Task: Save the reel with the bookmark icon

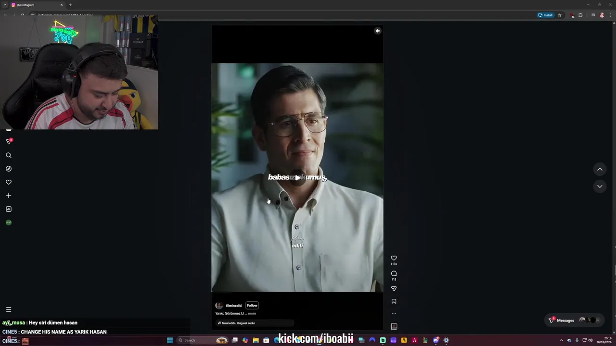Action: [x=394, y=301]
